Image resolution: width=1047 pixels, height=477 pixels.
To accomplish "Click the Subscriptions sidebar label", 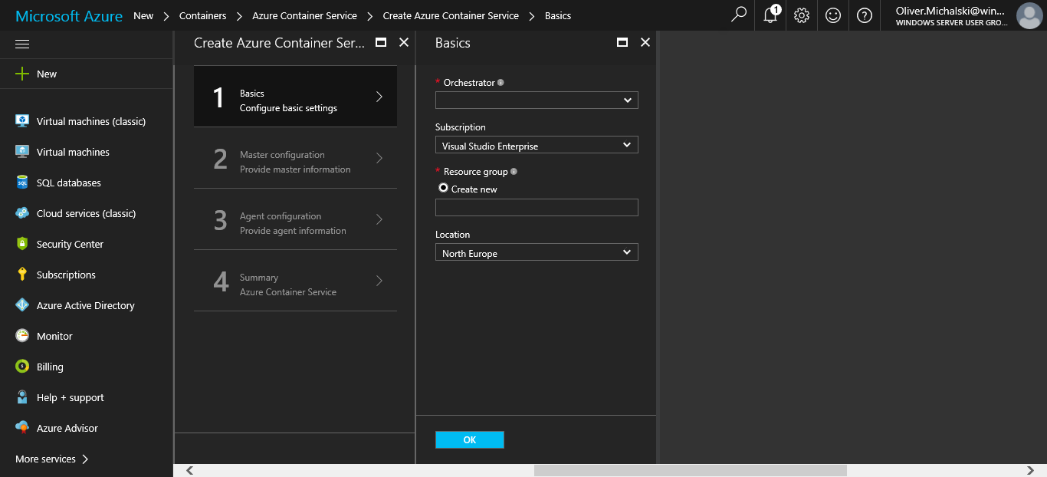I will pos(66,275).
